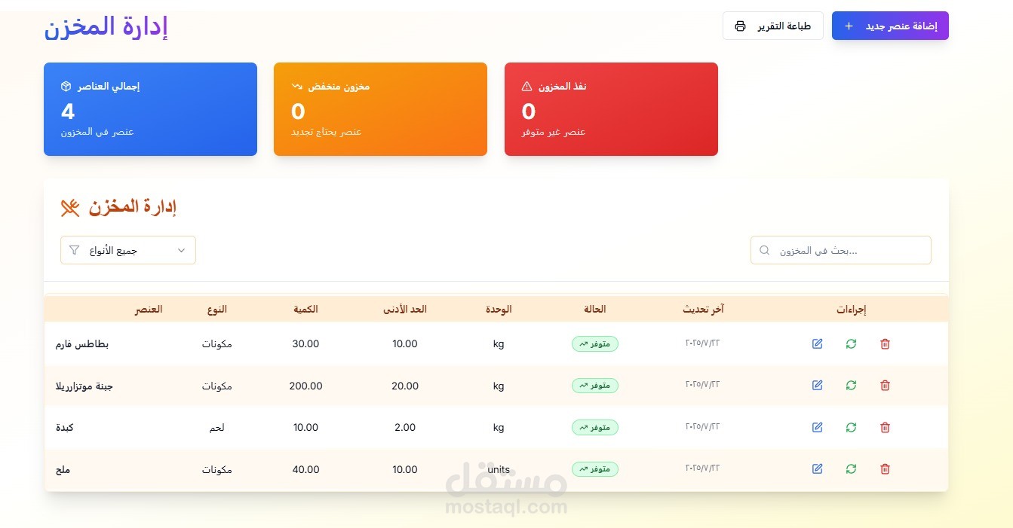Viewport: 1013px width, 528px height.
Task: Click the warning triangle on out-of-stock card
Action: (526, 86)
